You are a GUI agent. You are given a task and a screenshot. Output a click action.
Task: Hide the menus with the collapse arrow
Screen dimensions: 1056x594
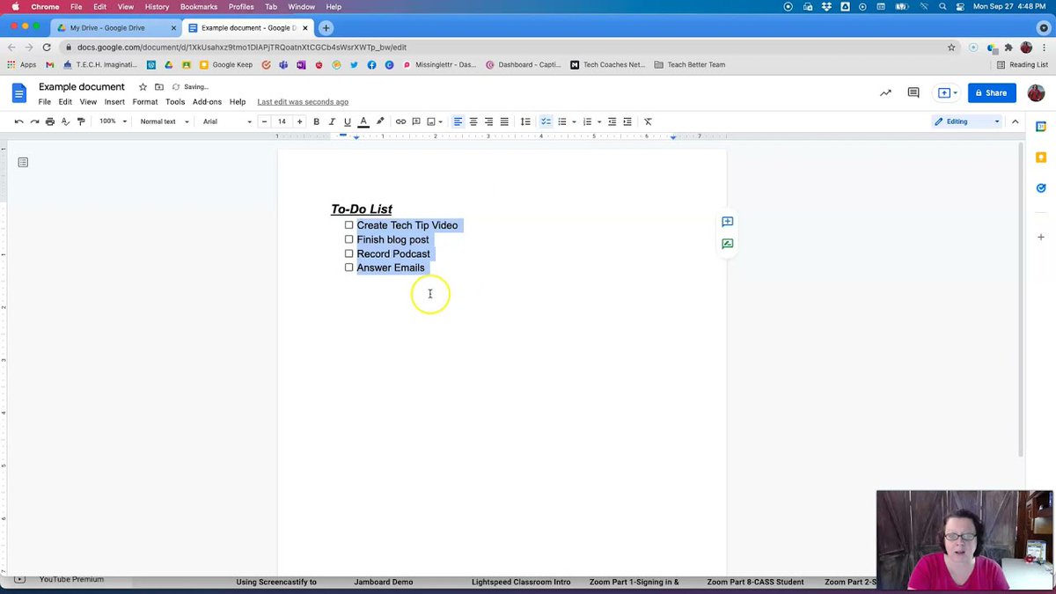[x=1015, y=121]
